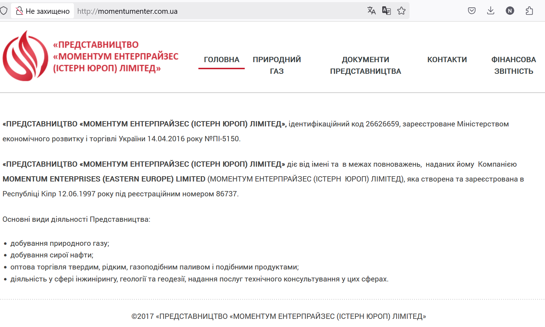Bookmark this page with the star icon
Screen dimensions: 545x327
point(401,11)
